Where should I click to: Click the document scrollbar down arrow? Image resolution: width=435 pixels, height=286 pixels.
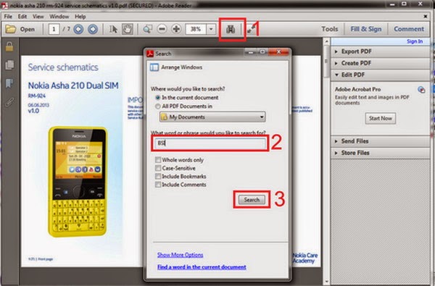pos(326,282)
